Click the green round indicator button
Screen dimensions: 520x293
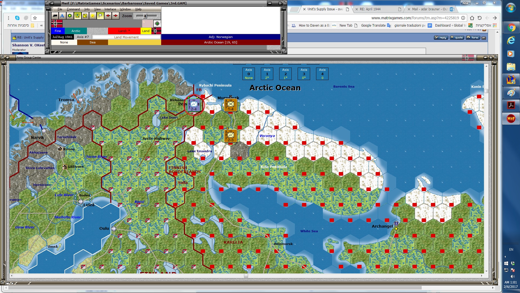(157, 24)
